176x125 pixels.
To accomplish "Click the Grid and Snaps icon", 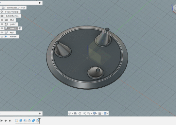I will pos(100,113).
